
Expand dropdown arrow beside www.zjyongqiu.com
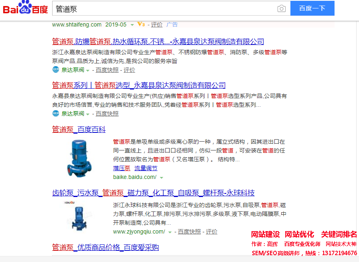point(170,232)
